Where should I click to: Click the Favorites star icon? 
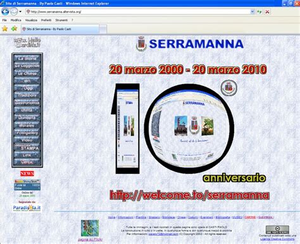coord(4,28)
